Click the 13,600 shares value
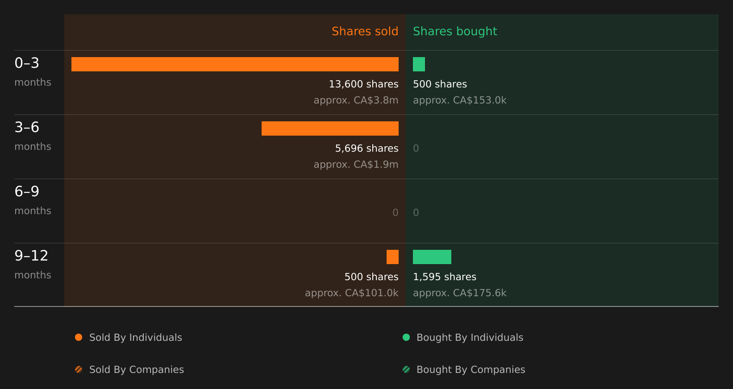The image size is (733, 389). pos(364,84)
